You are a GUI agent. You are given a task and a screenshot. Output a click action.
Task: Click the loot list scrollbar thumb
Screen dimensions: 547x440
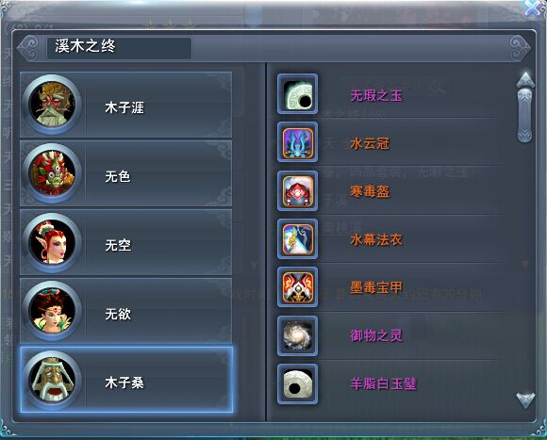(x=524, y=115)
